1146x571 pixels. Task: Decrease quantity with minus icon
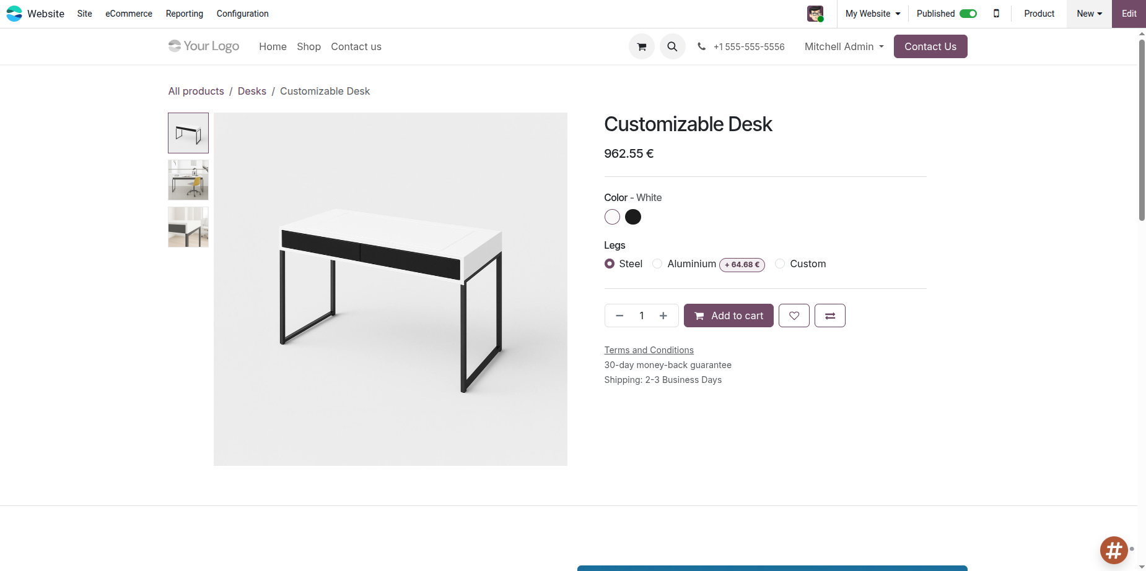(619, 316)
